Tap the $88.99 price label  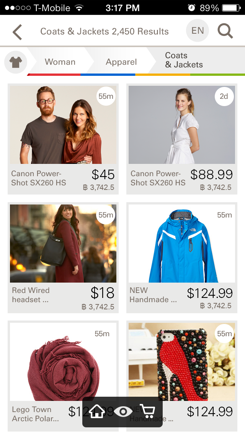211,175
